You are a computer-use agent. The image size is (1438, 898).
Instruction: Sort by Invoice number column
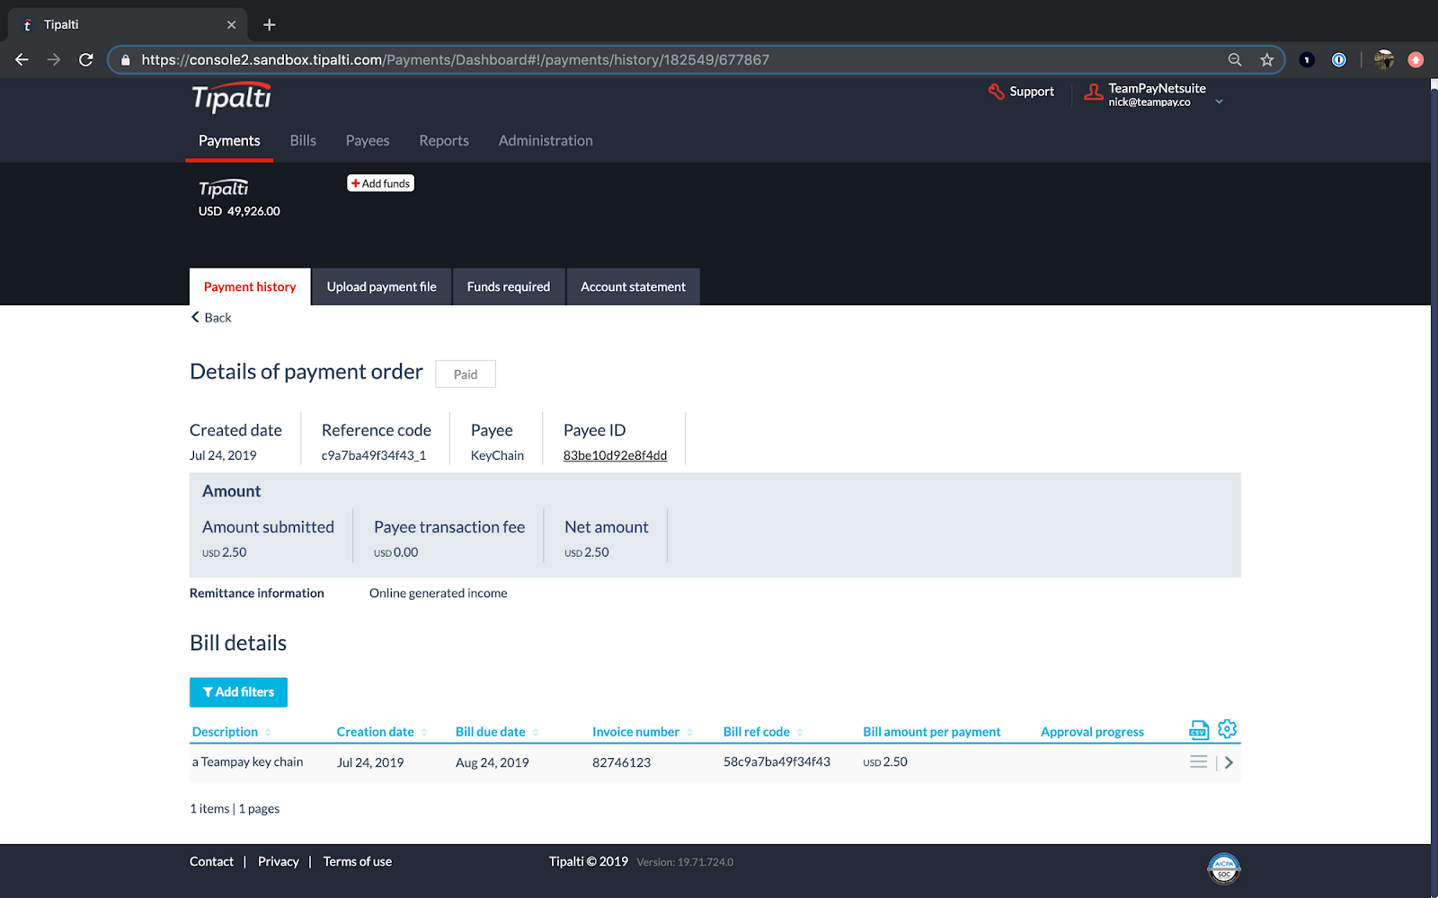tap(642, 732)
